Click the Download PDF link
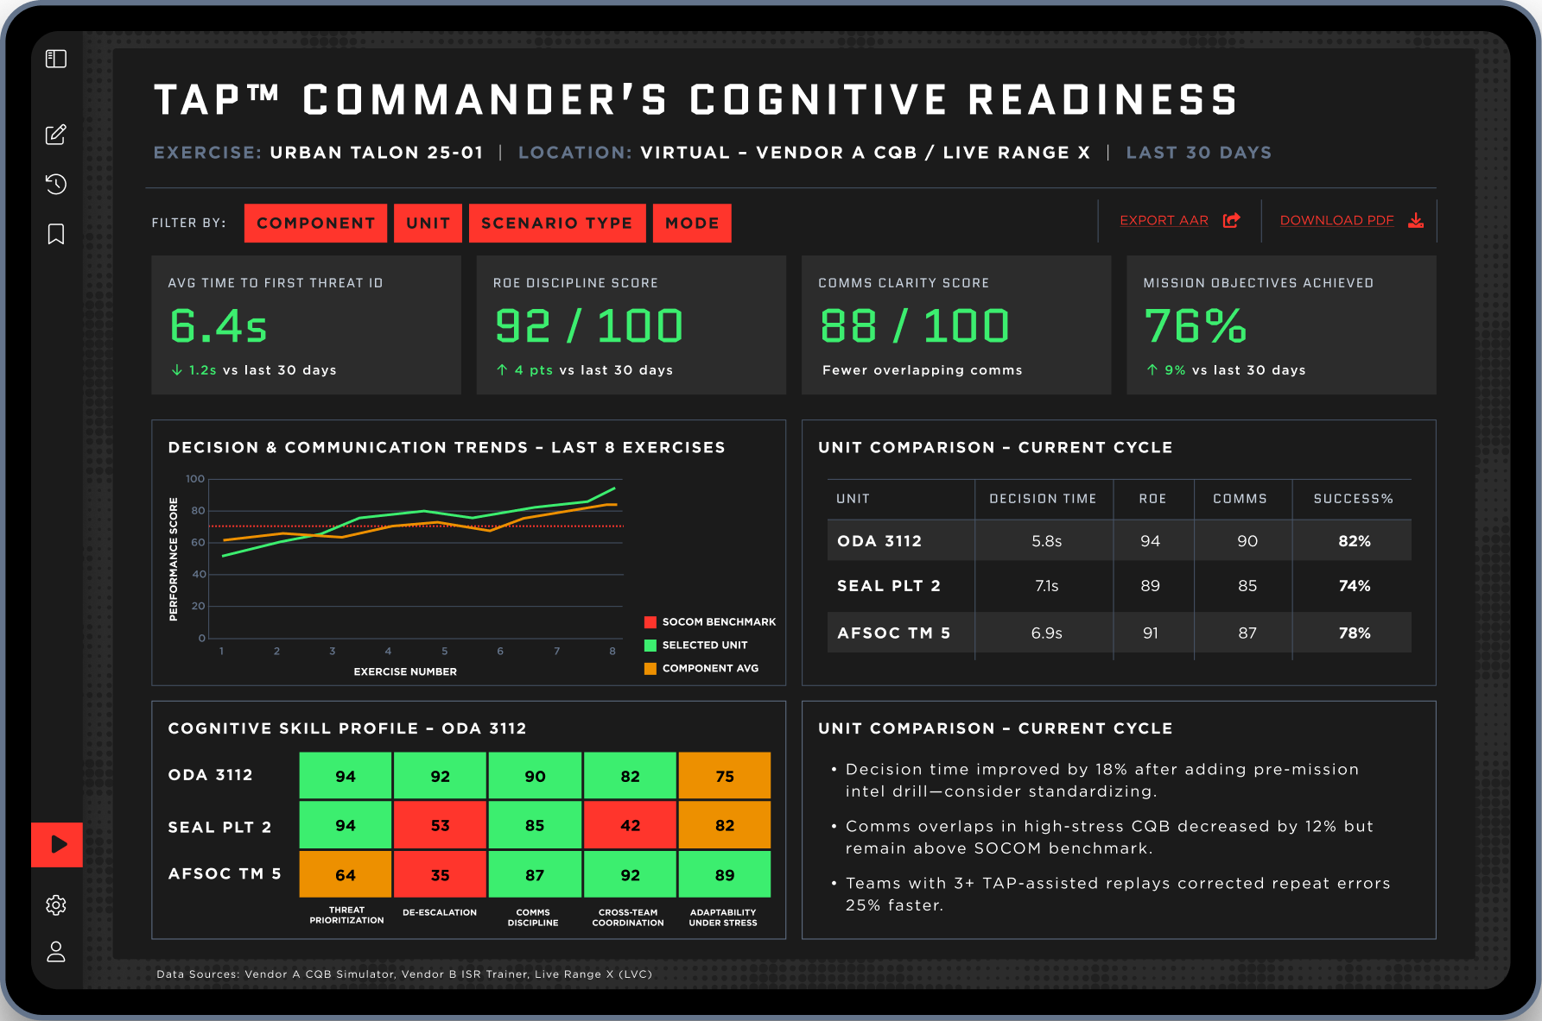 [x=1336, y=220]
